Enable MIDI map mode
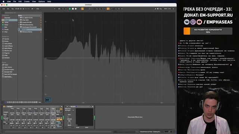Viewport: 239px width, 134px height. click(165, 9)
